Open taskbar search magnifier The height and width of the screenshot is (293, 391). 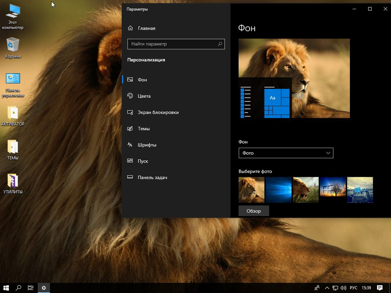coord(18,288)
